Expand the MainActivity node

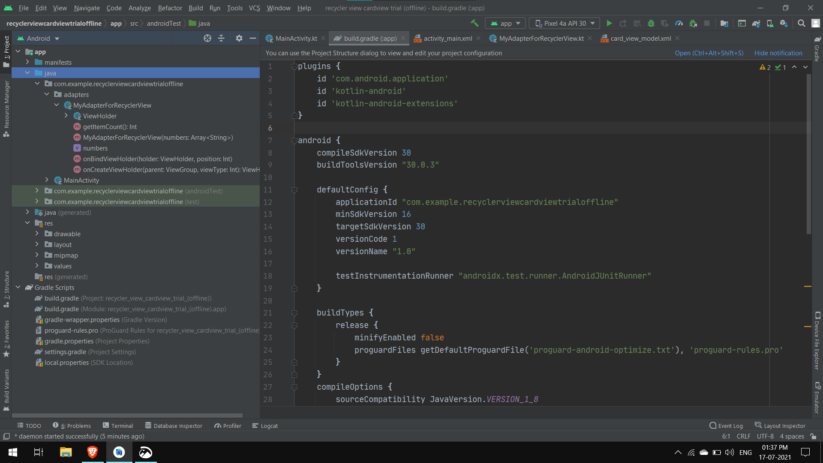click(x=47, y=180)
